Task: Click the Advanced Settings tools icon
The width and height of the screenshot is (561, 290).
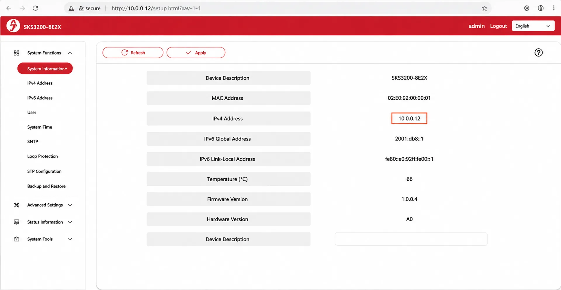Action: coord(16,205)
